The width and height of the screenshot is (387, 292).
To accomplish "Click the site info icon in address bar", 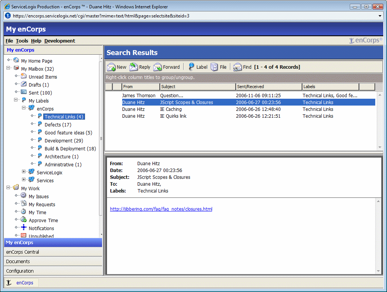I will 8,16.
